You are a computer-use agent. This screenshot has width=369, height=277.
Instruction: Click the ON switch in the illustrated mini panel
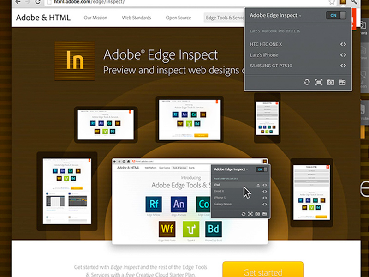coord(262,169)
